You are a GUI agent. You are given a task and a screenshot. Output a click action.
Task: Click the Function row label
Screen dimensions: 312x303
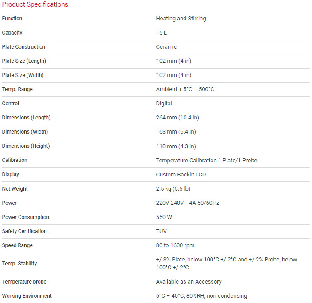[12, 19]
